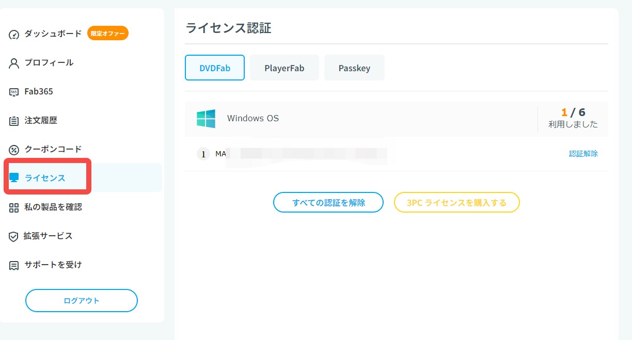Select ライセンス in the sidebar

coord(45,178)
